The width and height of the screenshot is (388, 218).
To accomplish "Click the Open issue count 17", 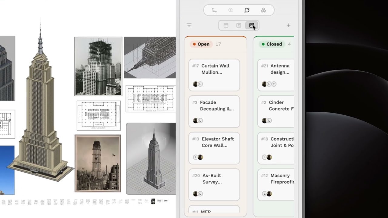I will 218,44.
